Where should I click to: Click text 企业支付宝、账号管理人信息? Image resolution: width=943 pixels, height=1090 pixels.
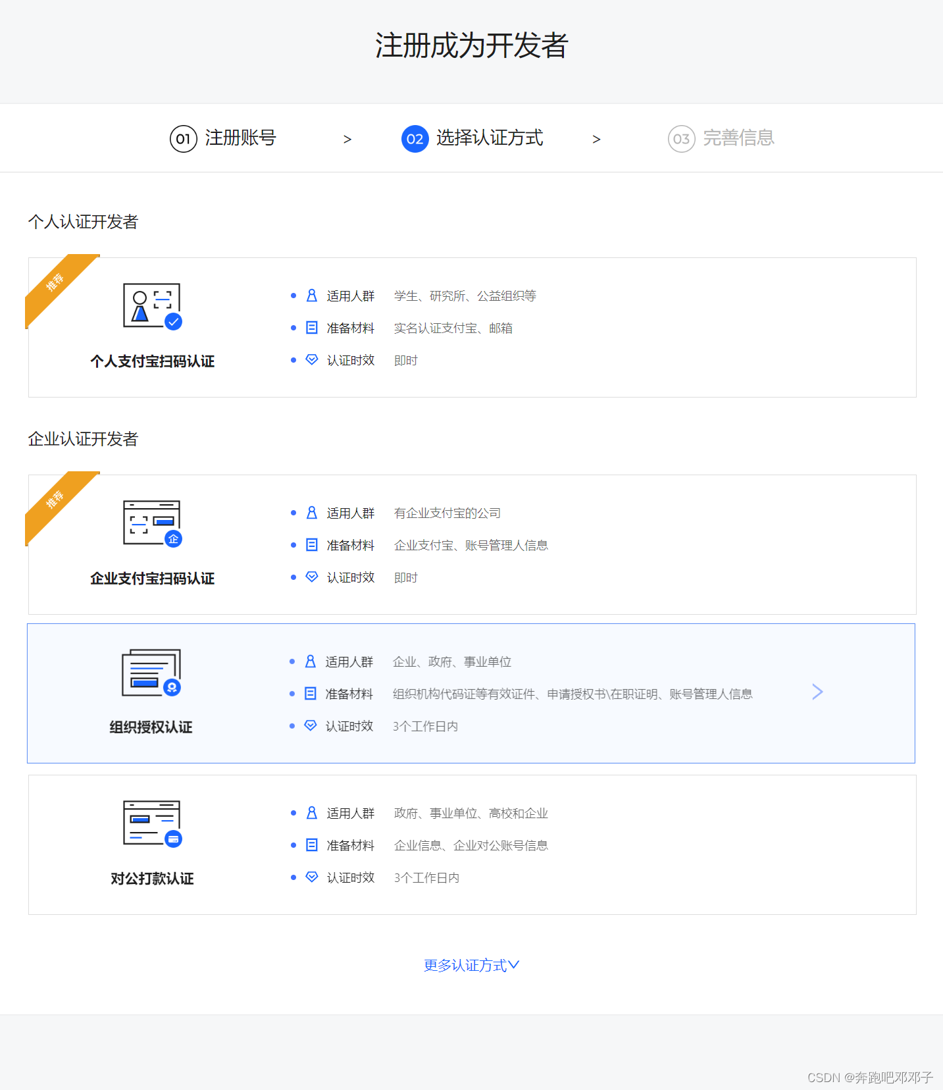point(471,546)
